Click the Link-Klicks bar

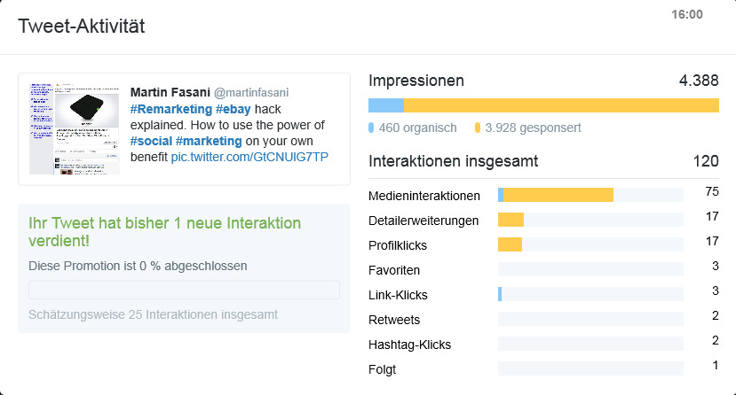click(x=501, y=294)
